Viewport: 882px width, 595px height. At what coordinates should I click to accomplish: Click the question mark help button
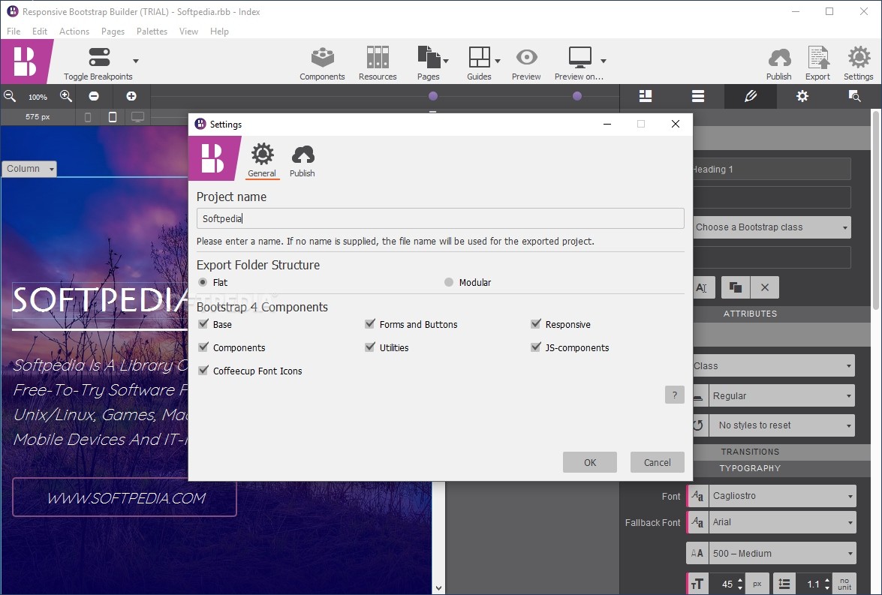674,395
